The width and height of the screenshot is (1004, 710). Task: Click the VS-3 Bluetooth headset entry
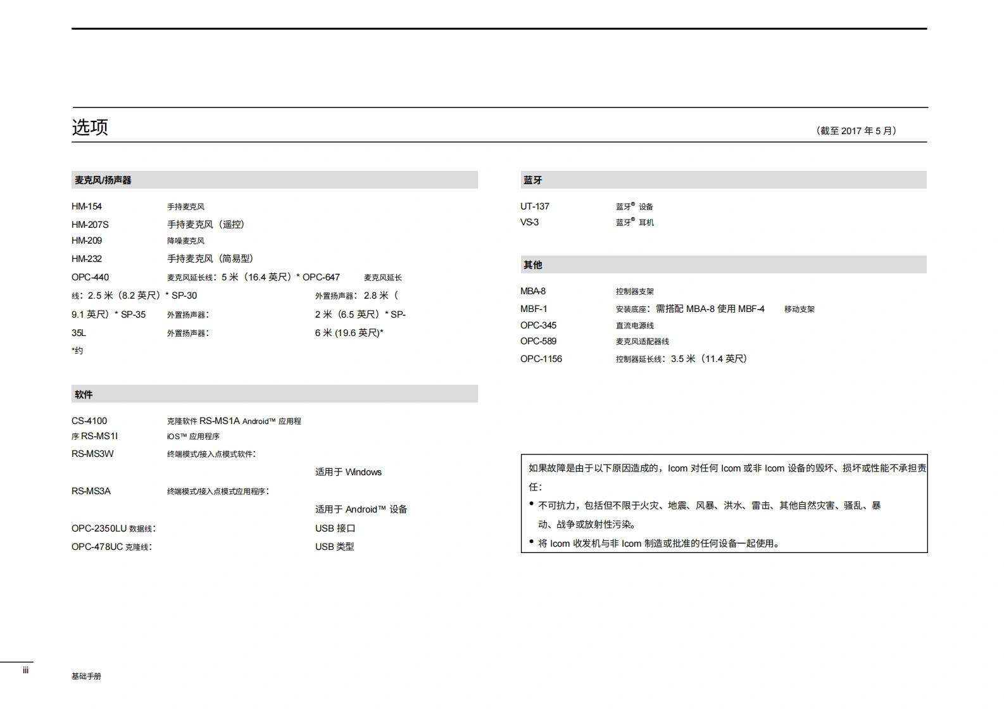530,222
